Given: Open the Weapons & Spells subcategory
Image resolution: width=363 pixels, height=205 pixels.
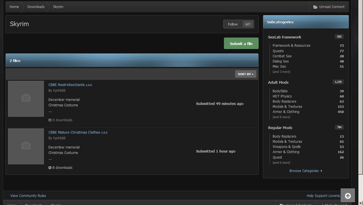Looking at the screenshot, I should [287, 147].
